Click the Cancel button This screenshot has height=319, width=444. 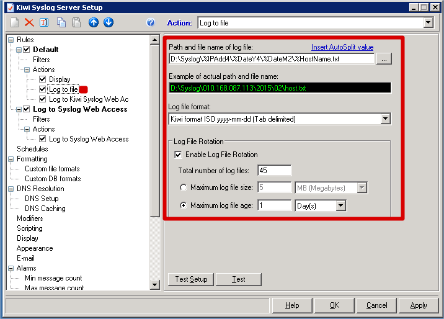(x=376, y=305)
